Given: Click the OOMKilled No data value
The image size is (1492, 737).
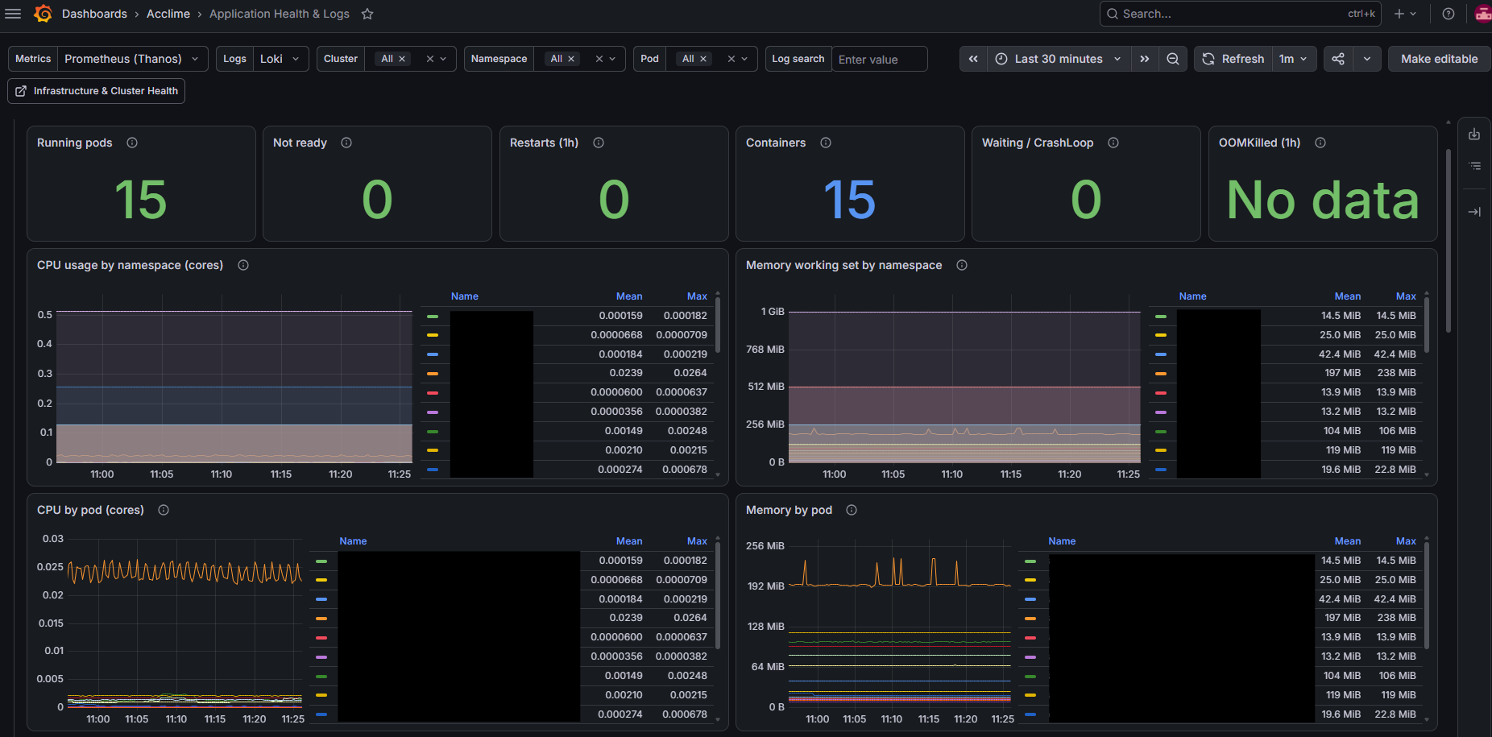Looking at the screenshot, I should [1323, 200].
